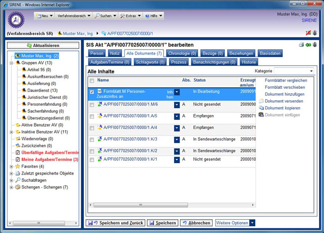Screen dimensions: 324x233
Task: Click the bug icon beside the printer icon
Action: coord(315,44)
